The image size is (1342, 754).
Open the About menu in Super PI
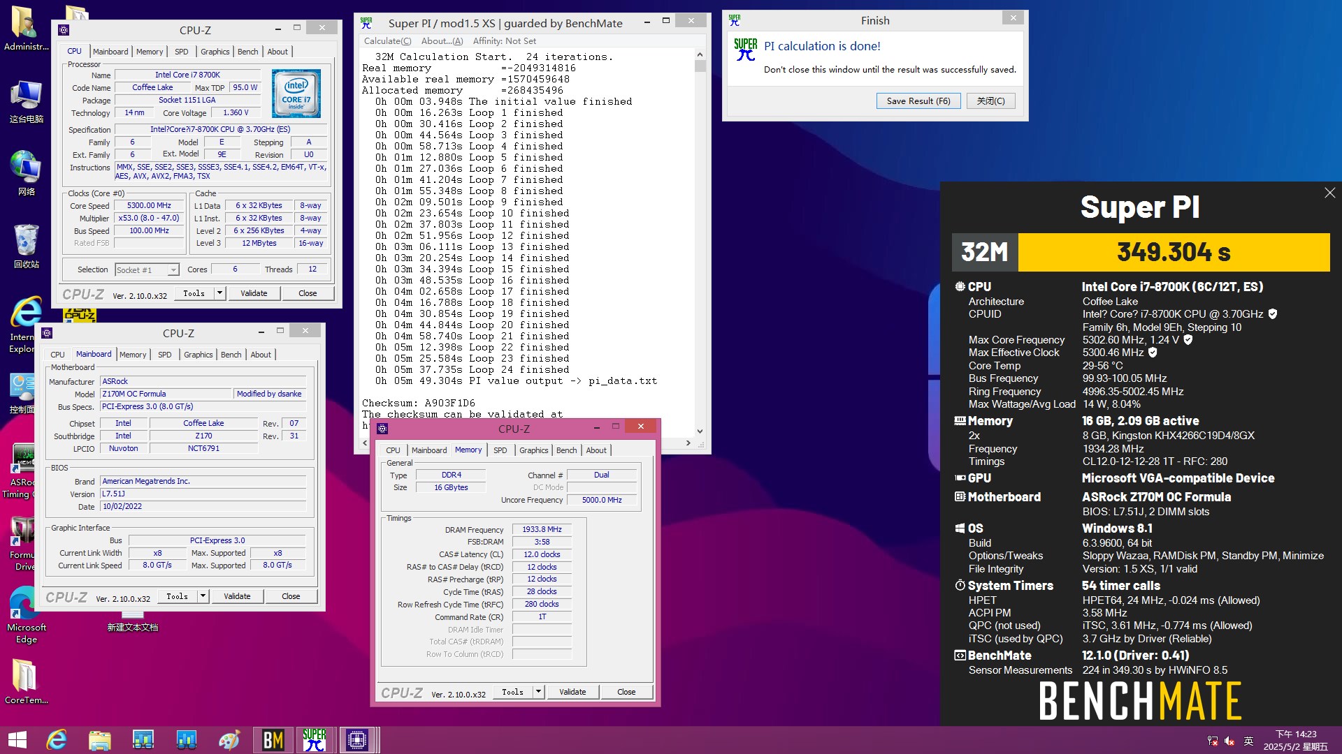(x=442, y=41)
